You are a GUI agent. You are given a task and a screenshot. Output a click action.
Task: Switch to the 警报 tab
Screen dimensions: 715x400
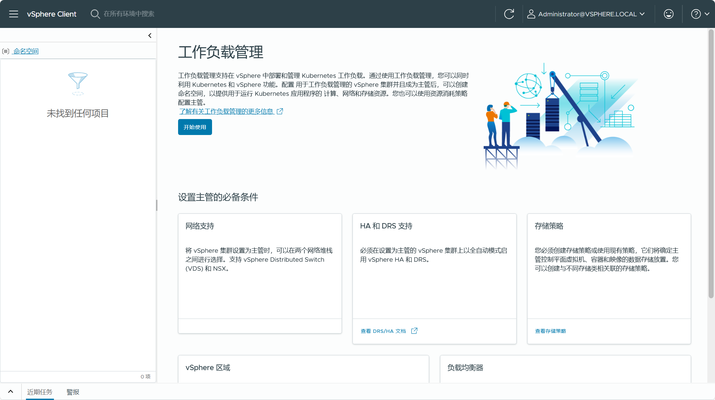click(x=73, y=392)
